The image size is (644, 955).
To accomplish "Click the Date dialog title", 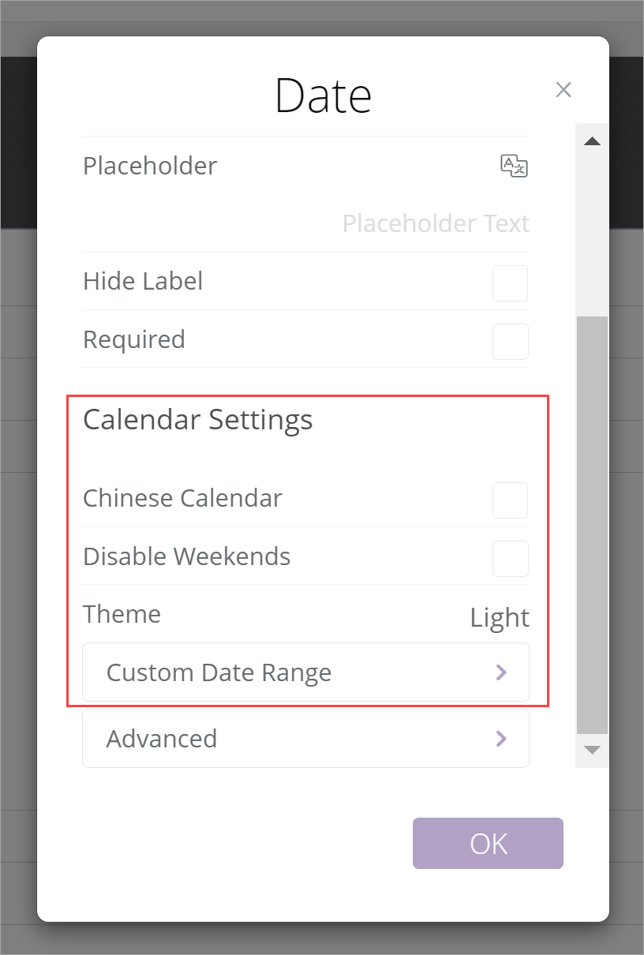I will (x=323, y=95).
